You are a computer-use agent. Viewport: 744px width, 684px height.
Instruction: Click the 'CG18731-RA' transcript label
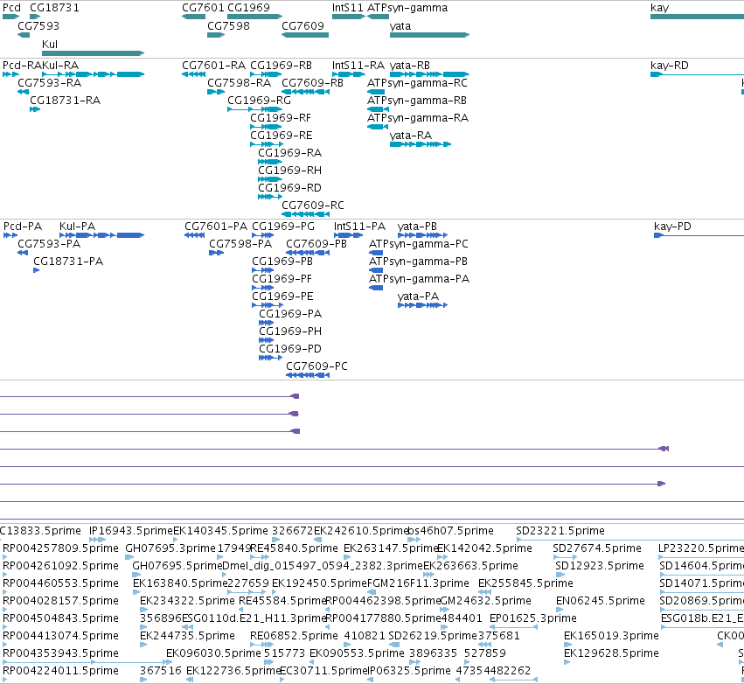[65, 101]
